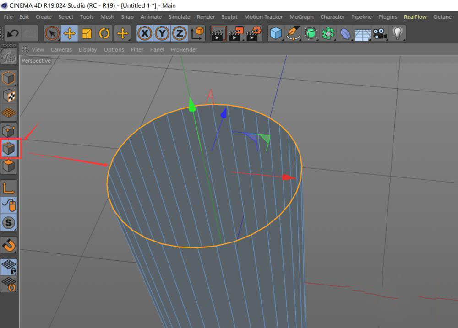The width and height of the screenshot is (458, 328).
Task: Add a Cube primitive object
Action: [276, 33]
